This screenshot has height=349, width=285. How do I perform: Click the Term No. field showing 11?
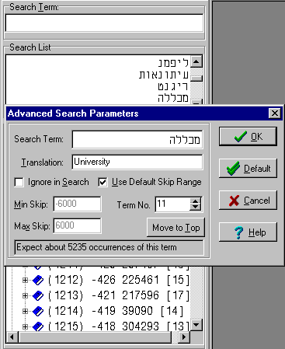point(172,204)
